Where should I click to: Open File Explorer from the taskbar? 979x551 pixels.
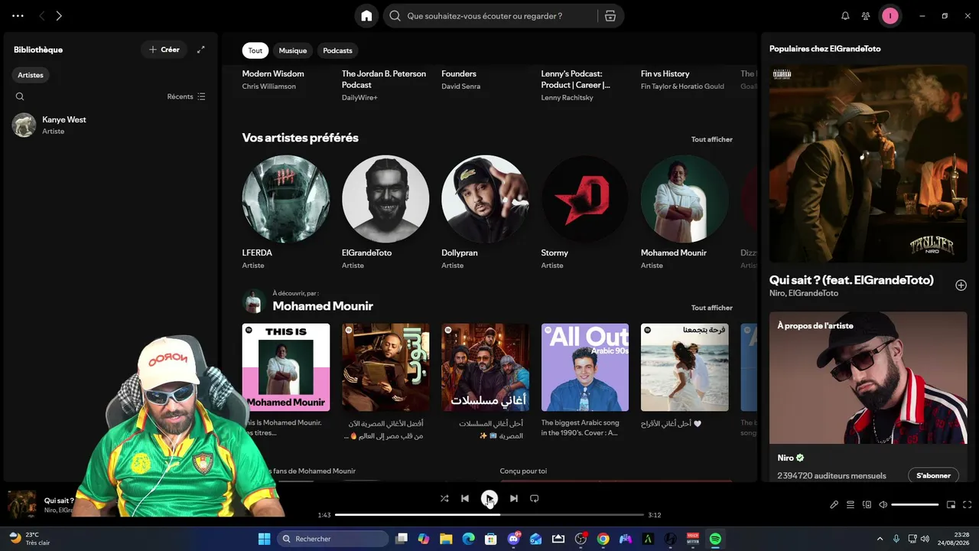pyautogui.click(x=446, y=539)
